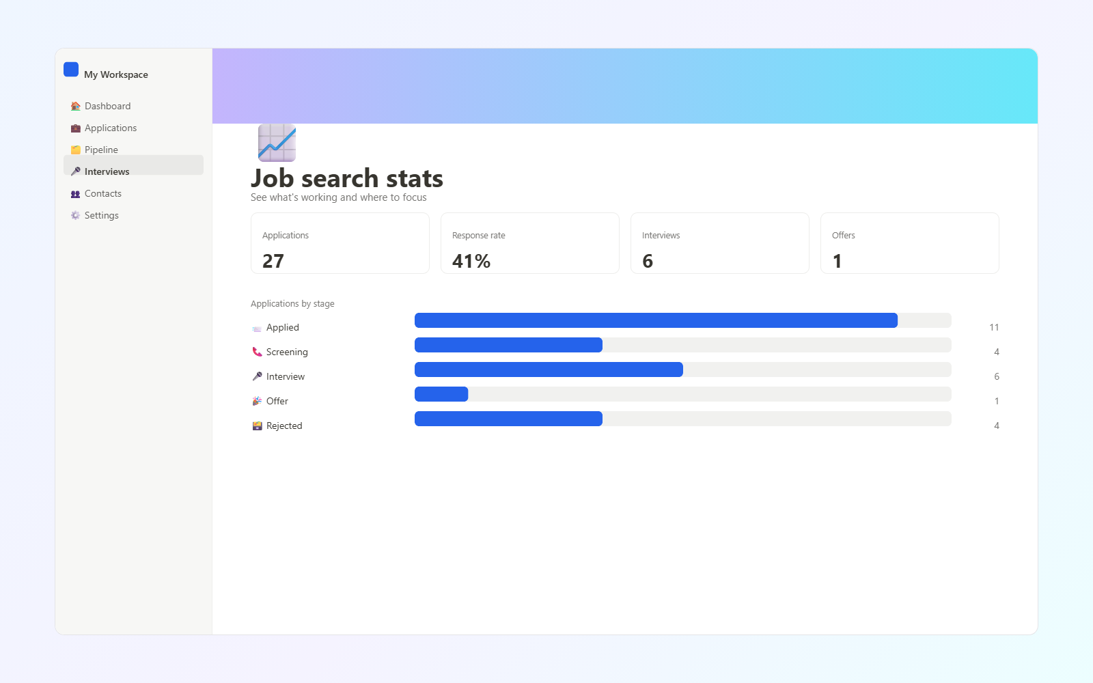
Task: Click the Settings gear icon
Action: coord(76,215)
